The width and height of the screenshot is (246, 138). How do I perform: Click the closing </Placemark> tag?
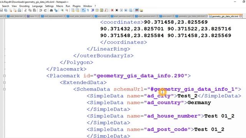point(66,69)
